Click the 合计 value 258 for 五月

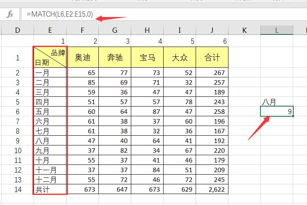click(x=212, y=111)
